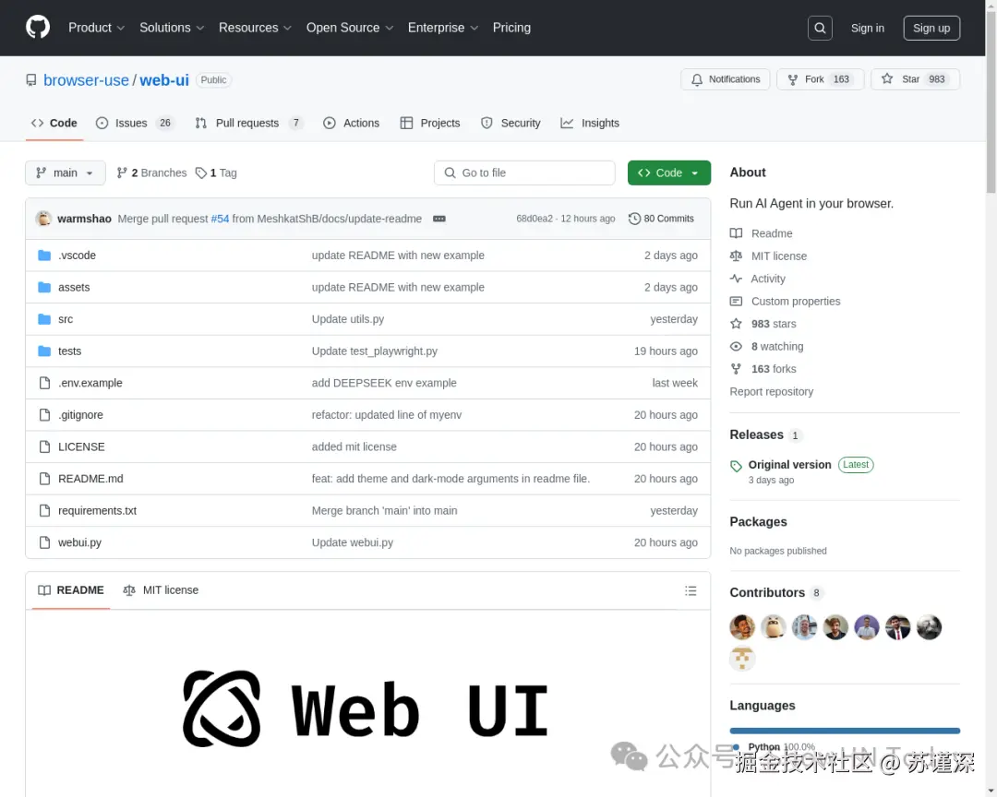This screenshot has width=997, height=797.
Task: Open the Open Source menu dropdown
Action: (350, 28)
